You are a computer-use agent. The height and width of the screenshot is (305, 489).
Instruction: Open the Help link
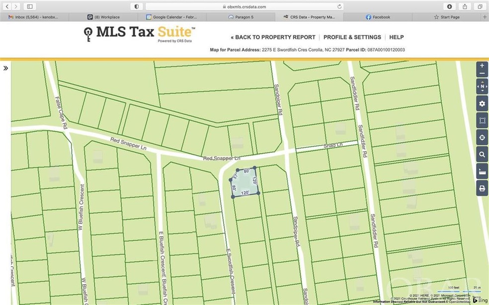coord(396,37)
